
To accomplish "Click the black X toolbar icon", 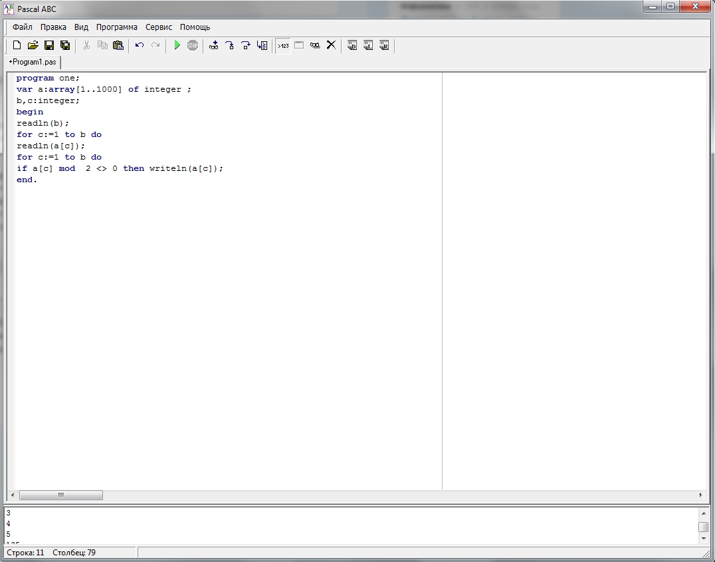I will tap(331, 45).
